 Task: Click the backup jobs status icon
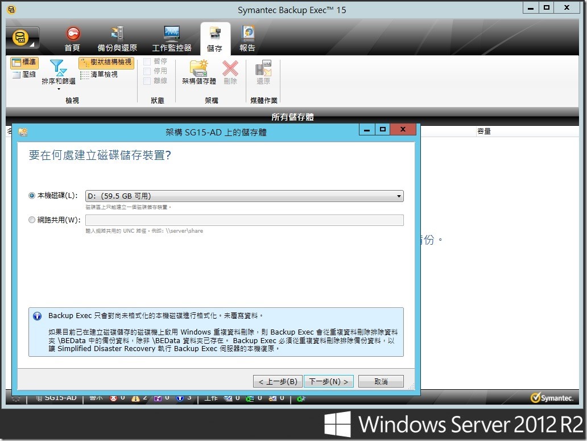coord(228,398)
